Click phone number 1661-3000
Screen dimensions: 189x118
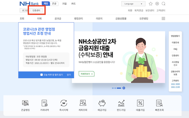[x=175, y=84]
